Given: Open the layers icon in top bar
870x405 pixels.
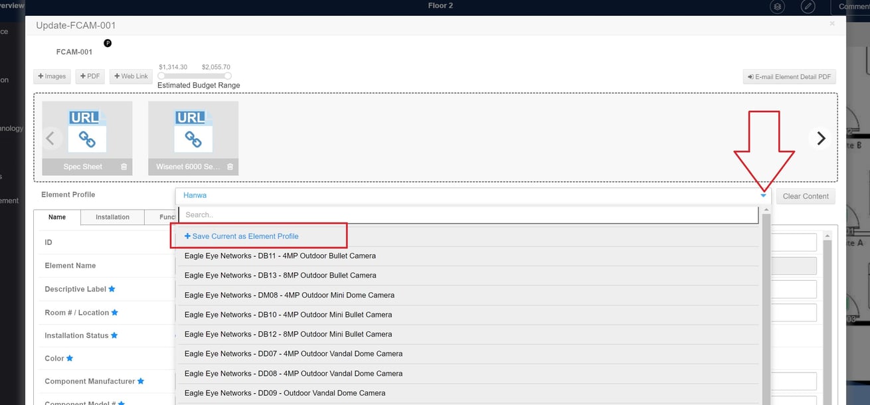Looking at the screenshot, I should pyautogui.click(x=777, y=7).
